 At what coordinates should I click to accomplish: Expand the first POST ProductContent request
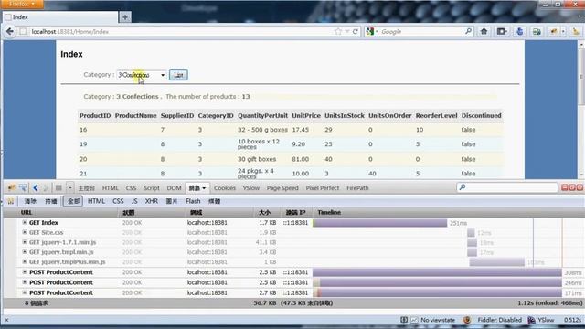[x=25, y=272]
